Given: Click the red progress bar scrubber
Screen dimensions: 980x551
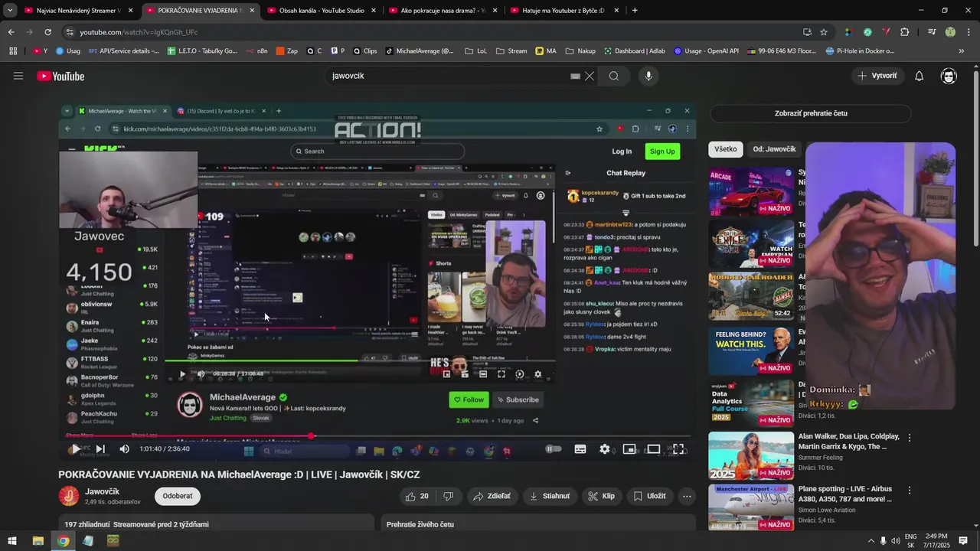Looking at the screenshot, I should coord(311,436).
